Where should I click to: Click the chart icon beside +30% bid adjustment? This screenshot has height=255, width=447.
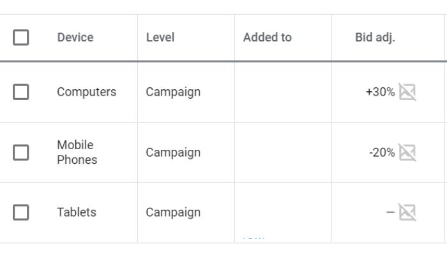(x=407, y=92)
